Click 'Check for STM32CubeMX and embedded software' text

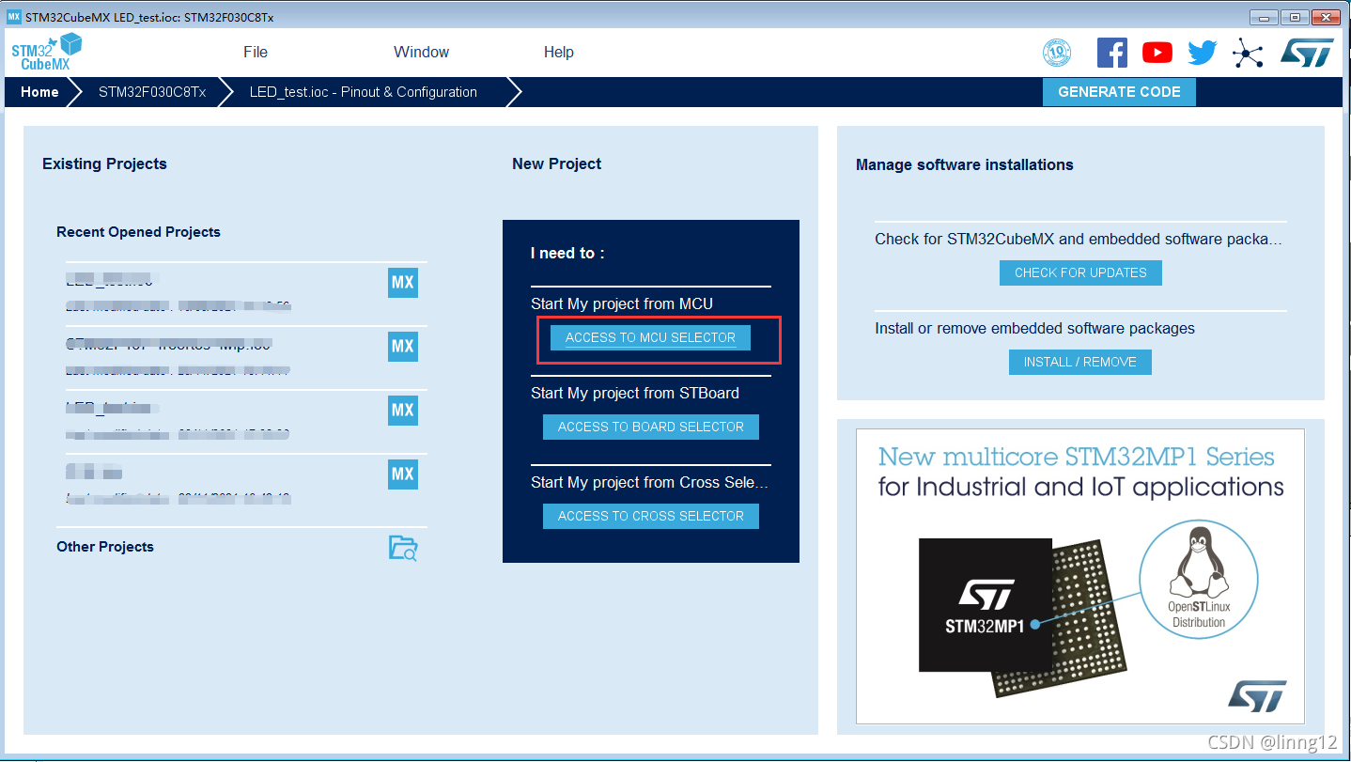click(x=1079, y=239)
